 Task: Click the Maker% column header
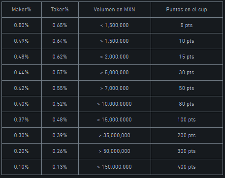tap(22, 9)
